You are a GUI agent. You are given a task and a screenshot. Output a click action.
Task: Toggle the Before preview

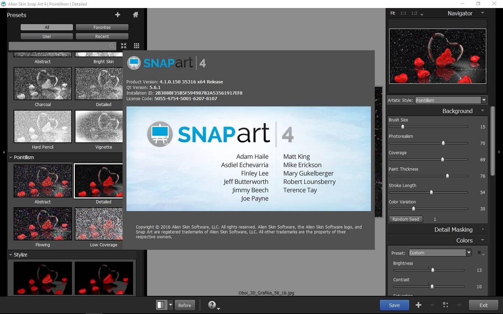pos(185,305)
